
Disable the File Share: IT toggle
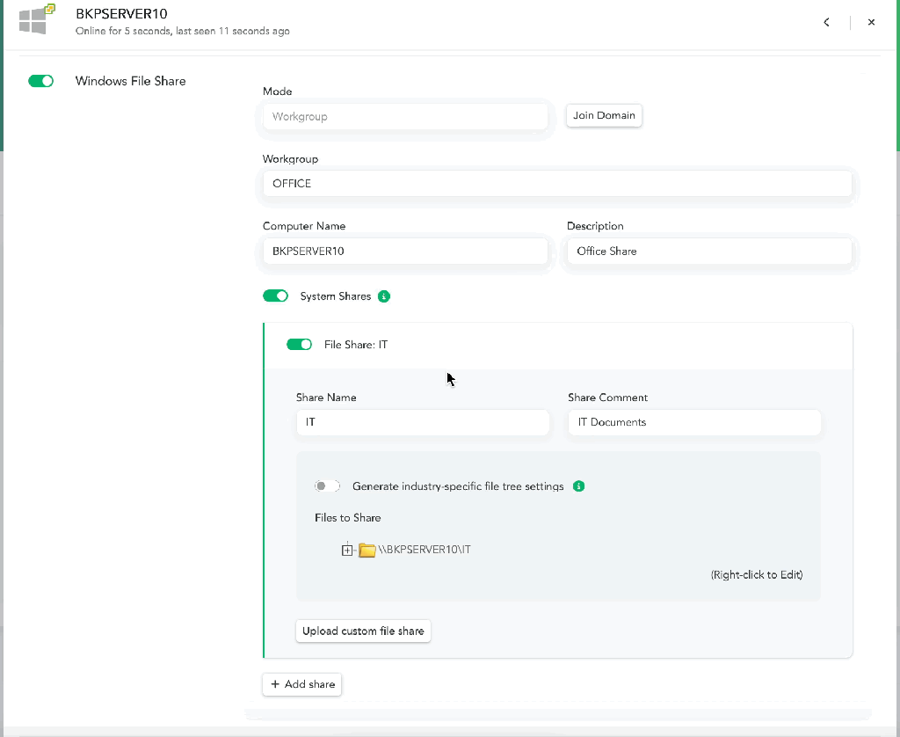(299, 345)
